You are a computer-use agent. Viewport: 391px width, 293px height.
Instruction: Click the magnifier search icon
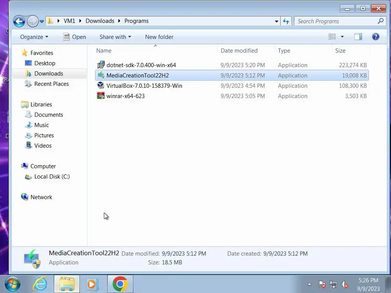(381, 21)
